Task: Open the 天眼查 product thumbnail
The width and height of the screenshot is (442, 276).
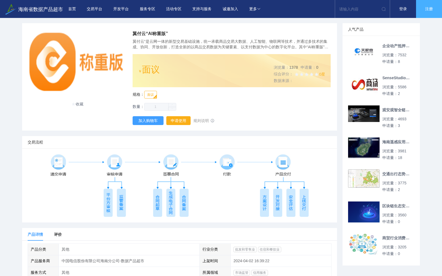Action: [x=364, y=52]
